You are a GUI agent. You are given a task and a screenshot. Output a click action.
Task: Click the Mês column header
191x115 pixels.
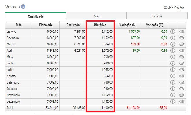(x=19, y=25)
